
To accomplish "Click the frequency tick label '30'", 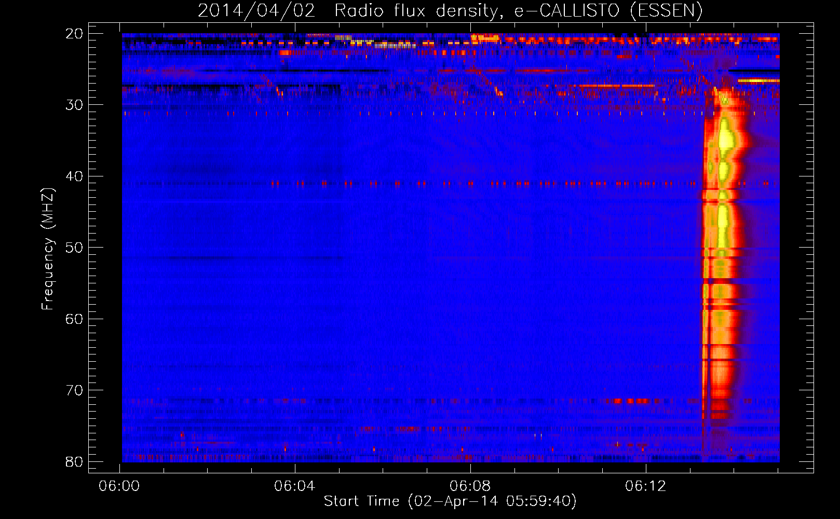I will click(75, 105).
